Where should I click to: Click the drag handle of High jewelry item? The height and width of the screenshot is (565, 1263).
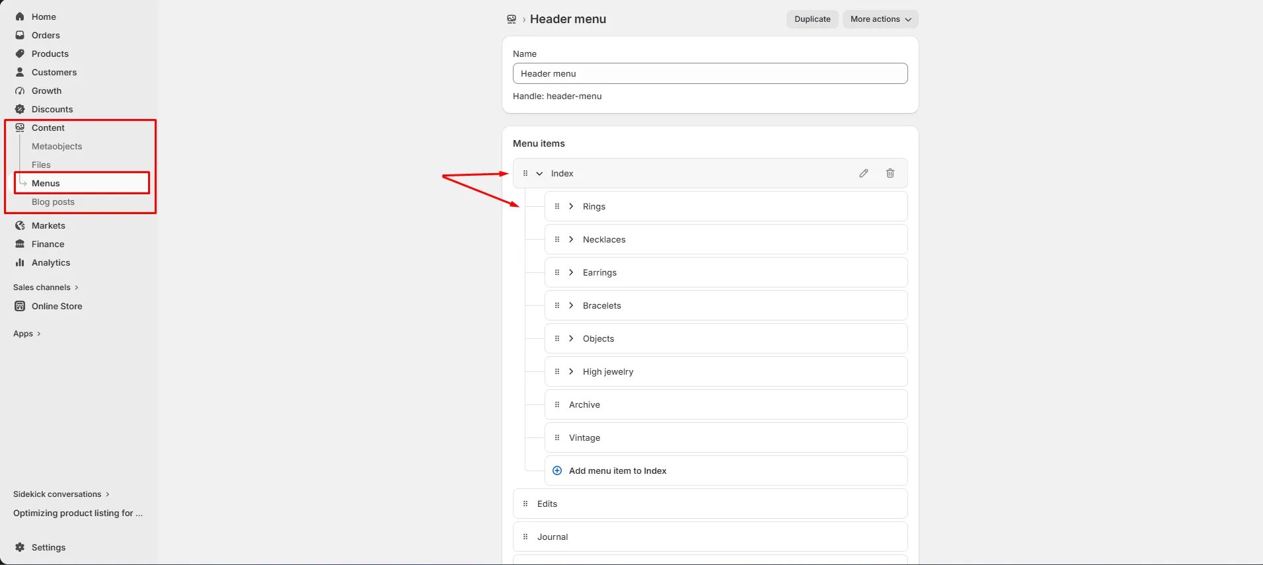point(557,371)
